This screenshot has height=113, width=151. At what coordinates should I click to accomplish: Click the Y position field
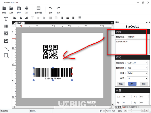coord(144,97)
